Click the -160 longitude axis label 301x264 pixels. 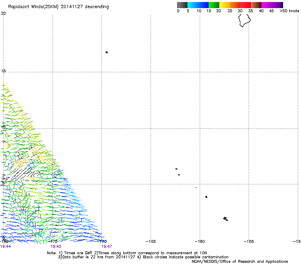coord(200,241)
